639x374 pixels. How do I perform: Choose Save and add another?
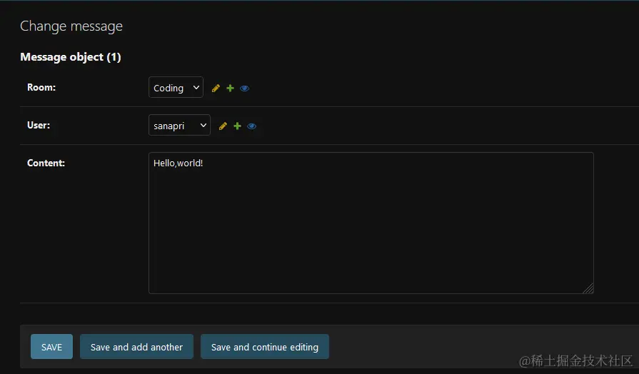coord(136,347)
